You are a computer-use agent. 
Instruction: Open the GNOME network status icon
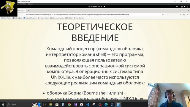click(182, 7)
